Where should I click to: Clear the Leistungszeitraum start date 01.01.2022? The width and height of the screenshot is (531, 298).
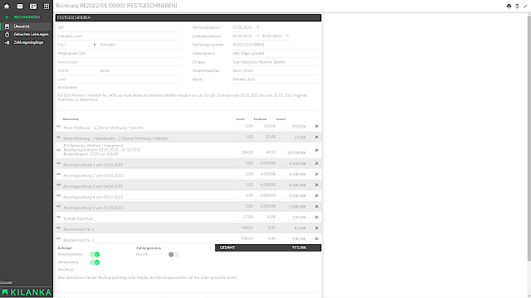pos(258,36)
